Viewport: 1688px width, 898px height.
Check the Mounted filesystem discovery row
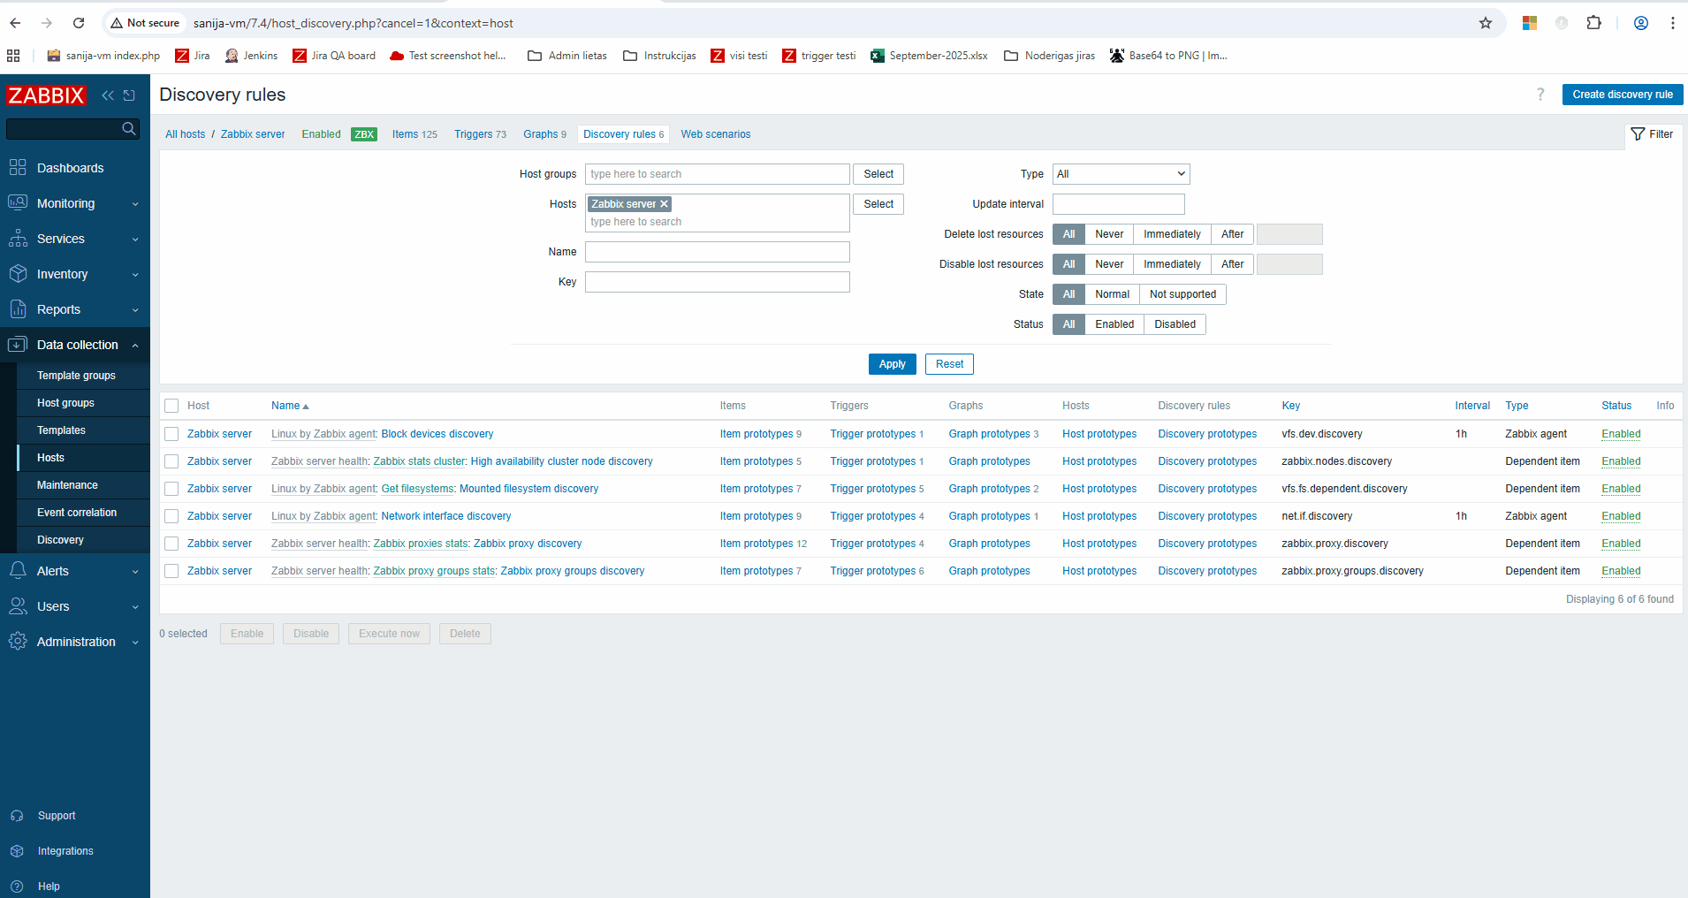[171, 489]
